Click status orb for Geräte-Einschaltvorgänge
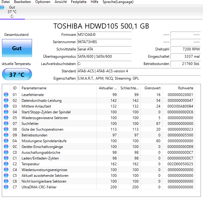The width and height of the screenshot is (203, 199). pyautogui.click(x=6, y=146)
